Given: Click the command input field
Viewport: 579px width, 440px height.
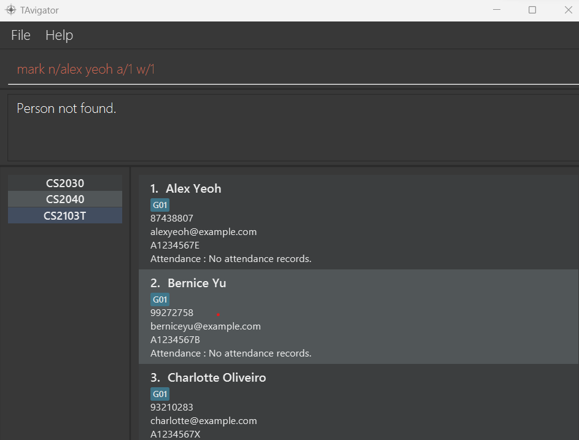Looking at the screenshot, I should [x=293, y=69].
